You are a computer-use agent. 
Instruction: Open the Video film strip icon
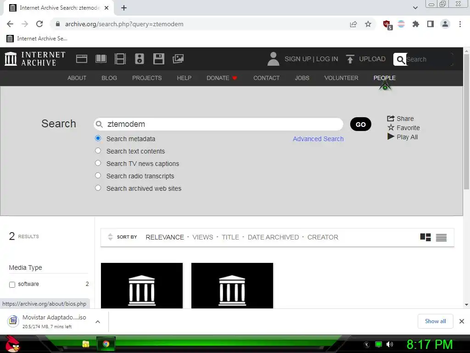click(x=120, y=59)
